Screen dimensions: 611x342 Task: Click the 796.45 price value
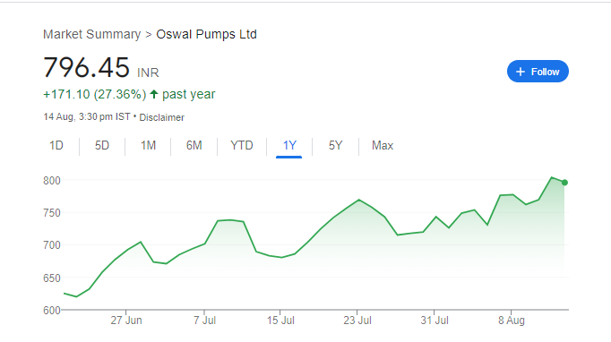87,67
